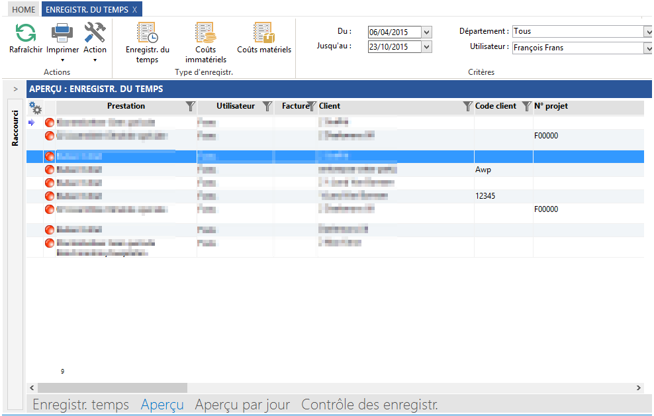Sort by the Utilisateur column header
The image size is (654, 416).
(x=235, y=106)
